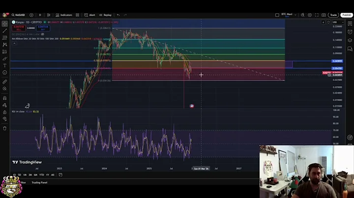
Task: Open the go-to-date calendar icon
Action: 60,175
